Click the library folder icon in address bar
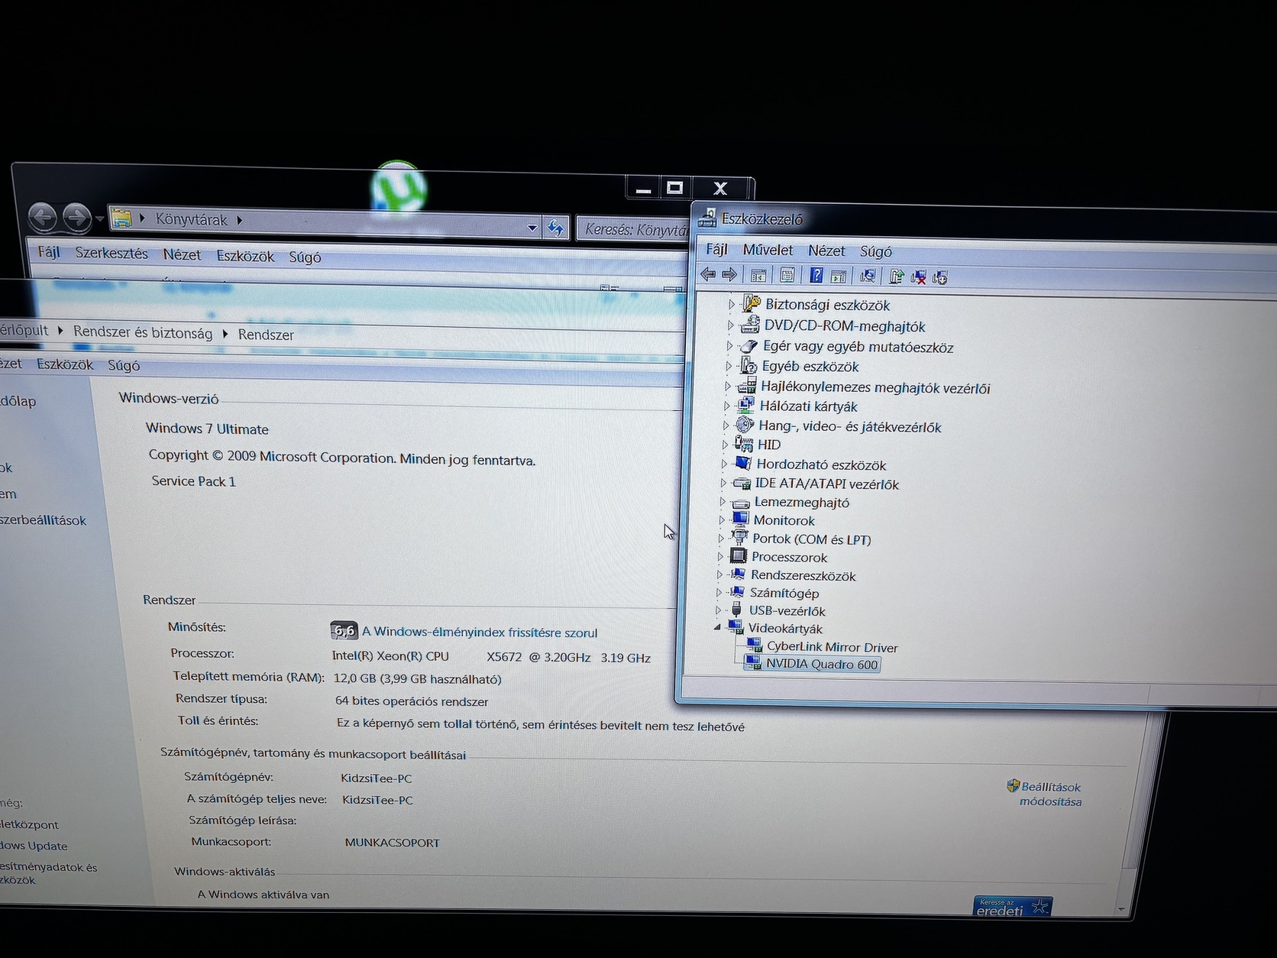The width and height of the screenshot is (1277, 958). point(121,218)
